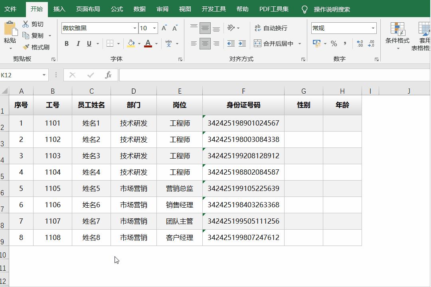Screen dimensions: 431x287
Task: Click the 增大字号 increase font size icon
Action: pos(164,28)
